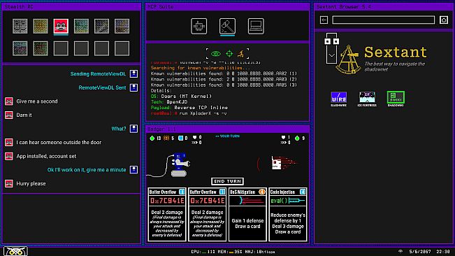
Task: Click the 'Sending RemoteViewDL' message text
Action: (98, 74)
